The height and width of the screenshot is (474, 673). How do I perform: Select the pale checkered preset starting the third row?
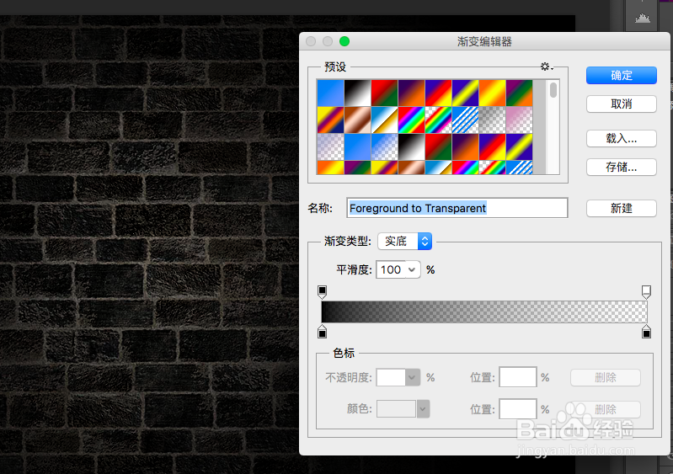click(x=330, y=146)
